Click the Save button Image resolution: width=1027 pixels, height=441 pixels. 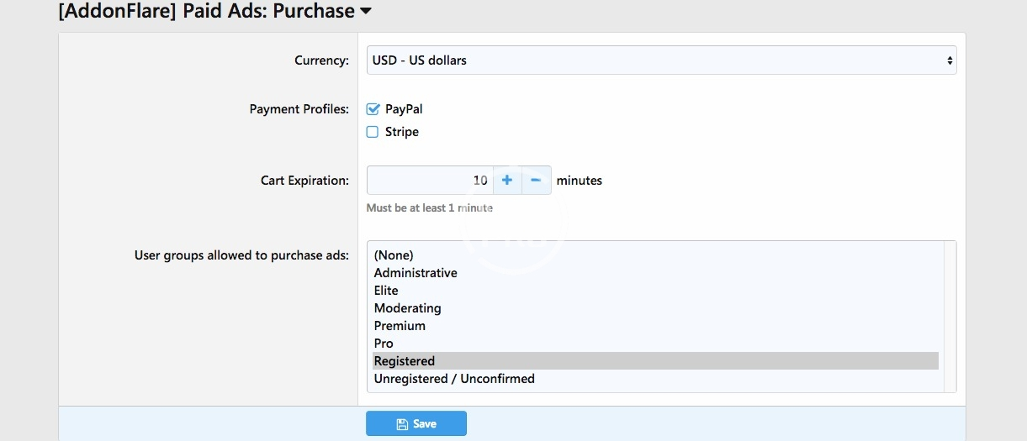pos(416,424)
